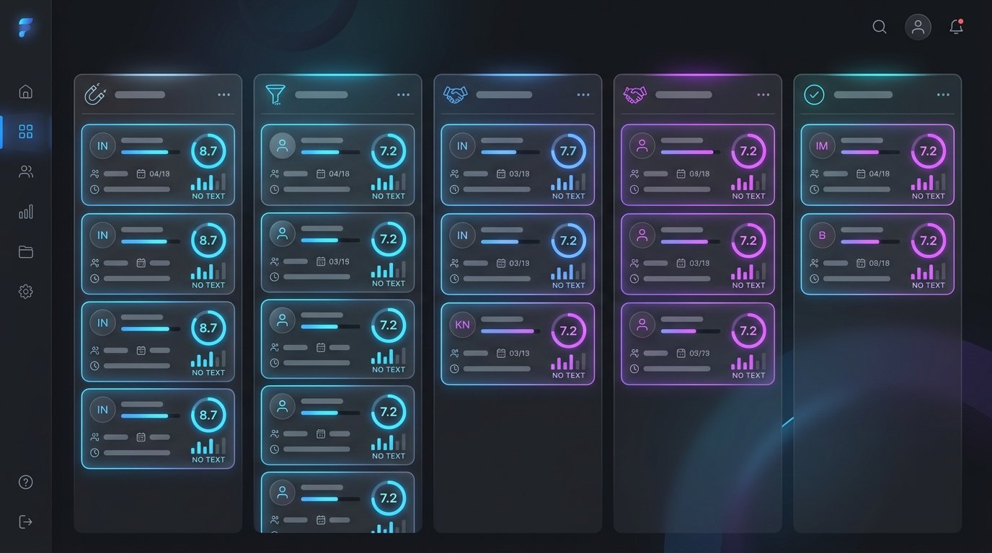Open the folder icon in the sidebar

click(26, 251)
